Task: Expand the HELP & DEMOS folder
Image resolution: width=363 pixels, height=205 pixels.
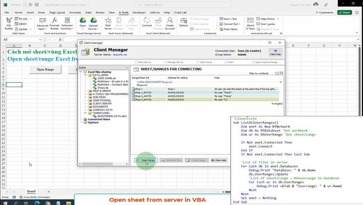Action: point(85,91)
